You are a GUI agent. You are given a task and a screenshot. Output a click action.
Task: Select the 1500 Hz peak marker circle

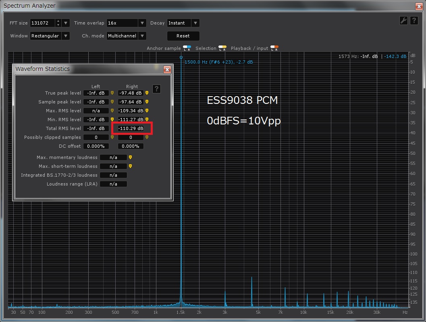181,58
